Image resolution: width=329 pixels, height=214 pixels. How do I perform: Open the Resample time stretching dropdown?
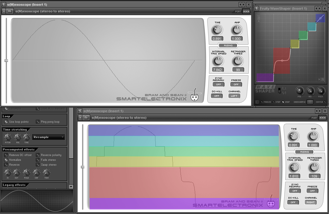click(x=48, y=137)
